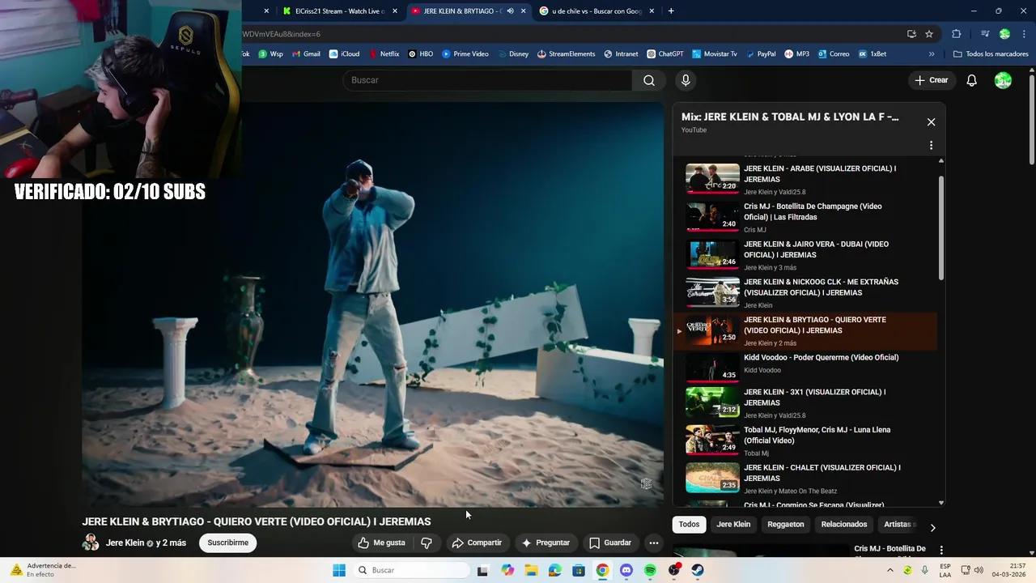Click the Windows taskbar Buscar search box

pos(413,570)
